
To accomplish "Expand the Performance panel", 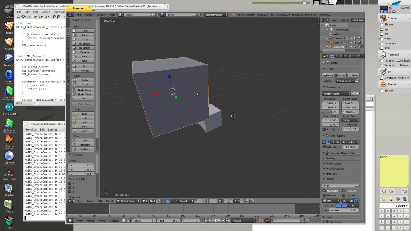I will [333, 164].
